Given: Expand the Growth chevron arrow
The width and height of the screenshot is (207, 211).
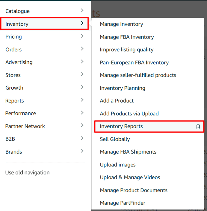Looking at the screenshot, I should (x=82, y=87).
